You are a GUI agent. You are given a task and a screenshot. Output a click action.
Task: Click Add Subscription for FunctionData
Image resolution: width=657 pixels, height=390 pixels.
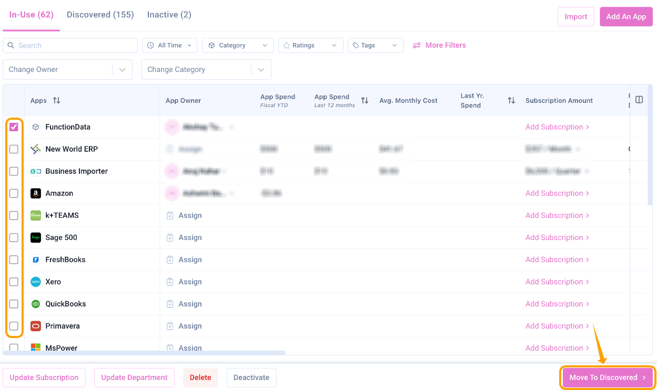(x=557, y=127)
